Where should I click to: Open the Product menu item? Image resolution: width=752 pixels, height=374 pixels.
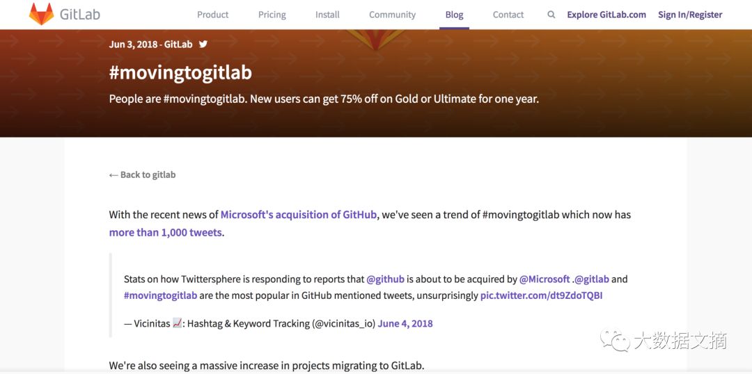click(x=212, y=15)
